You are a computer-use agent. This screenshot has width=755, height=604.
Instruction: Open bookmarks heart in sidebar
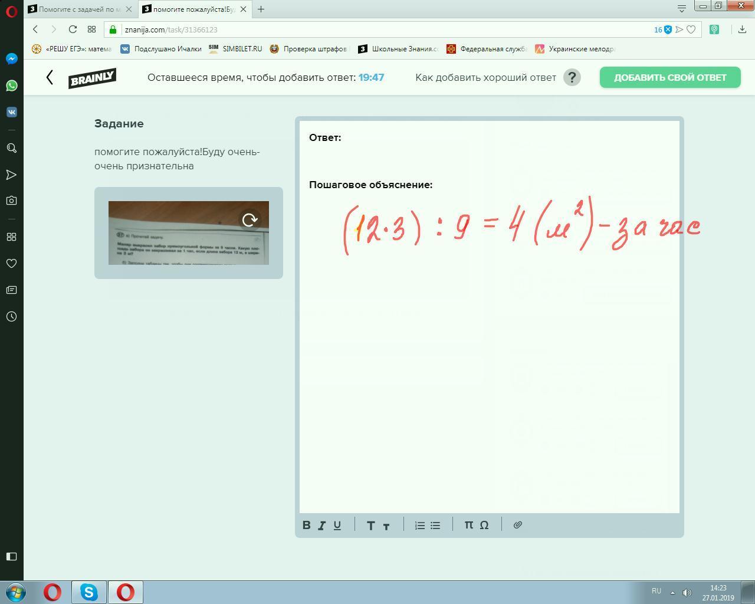point(11,263)
